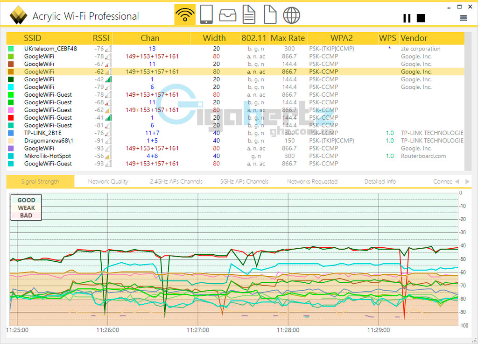Toggle the UKrtelecom_CEBF48 color box
478x344 pixels.
coord(11,49)
